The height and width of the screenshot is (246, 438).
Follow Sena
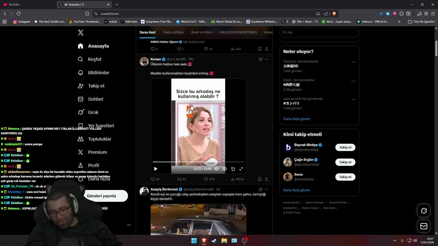[x=345, y=177]
